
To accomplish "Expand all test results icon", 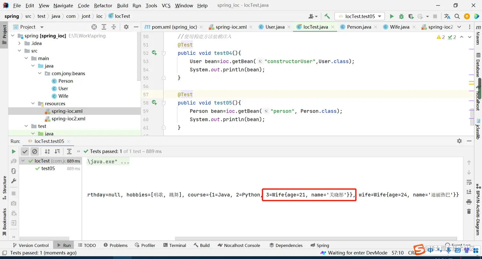I will (x=69, y=152).
